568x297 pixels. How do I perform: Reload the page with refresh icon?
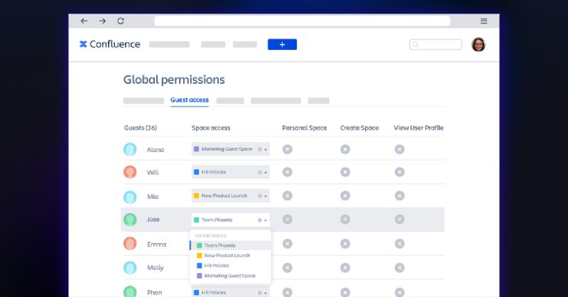(x=121, y=21)
